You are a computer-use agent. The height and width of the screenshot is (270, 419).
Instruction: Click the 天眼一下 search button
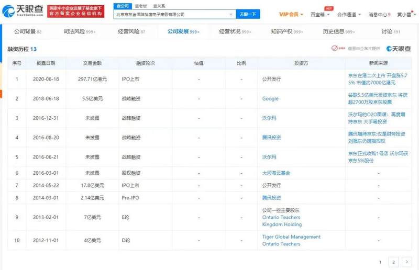tap(248, 14)
